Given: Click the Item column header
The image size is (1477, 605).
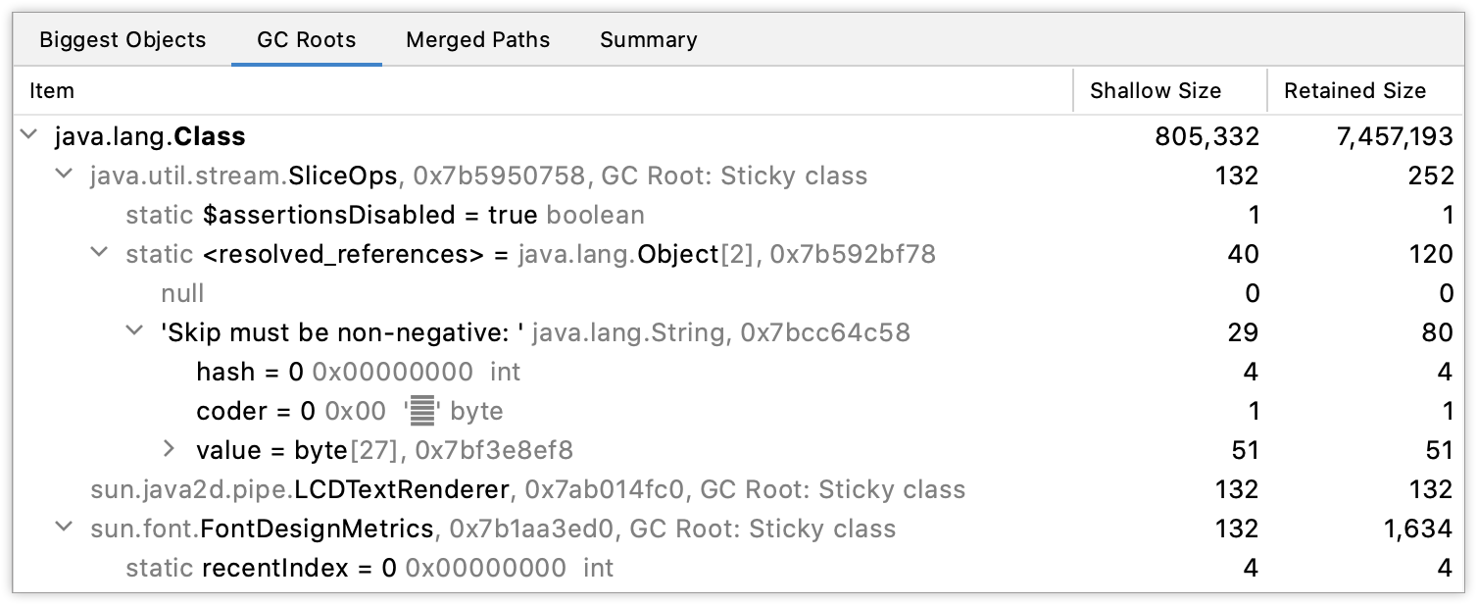Looking at the screenshot, I should (x=51, y=90).
